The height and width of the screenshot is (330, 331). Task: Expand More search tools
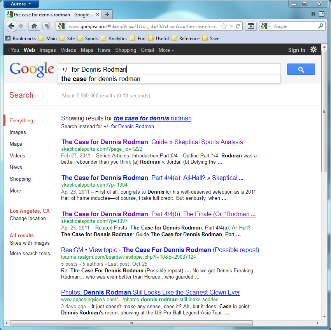(x=30, y=253)
